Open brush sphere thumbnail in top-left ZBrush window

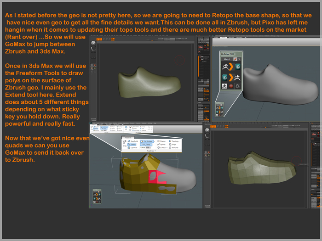pyautogui.click(x=93, y=43)
